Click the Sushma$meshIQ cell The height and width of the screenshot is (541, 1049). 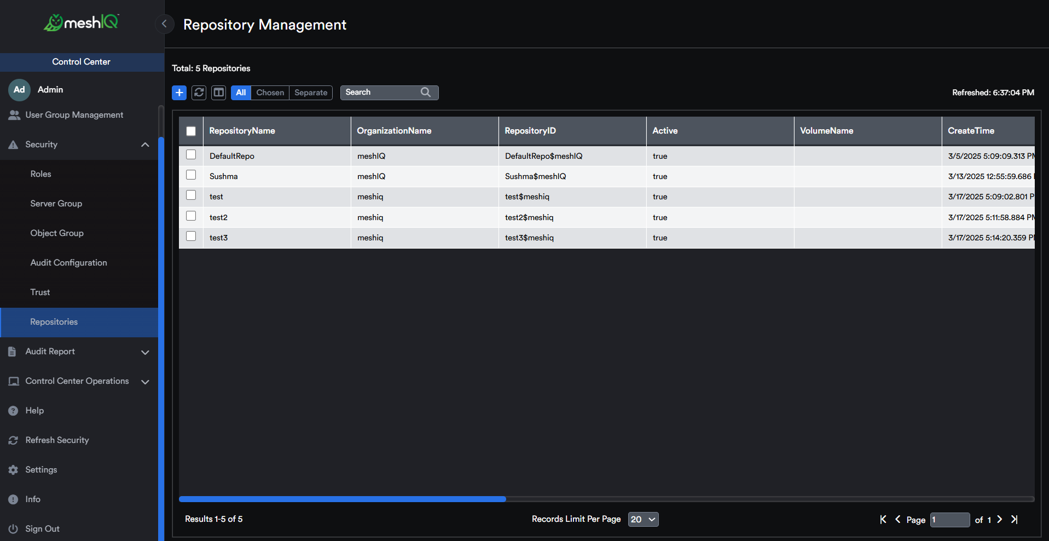tap(572, 176)
